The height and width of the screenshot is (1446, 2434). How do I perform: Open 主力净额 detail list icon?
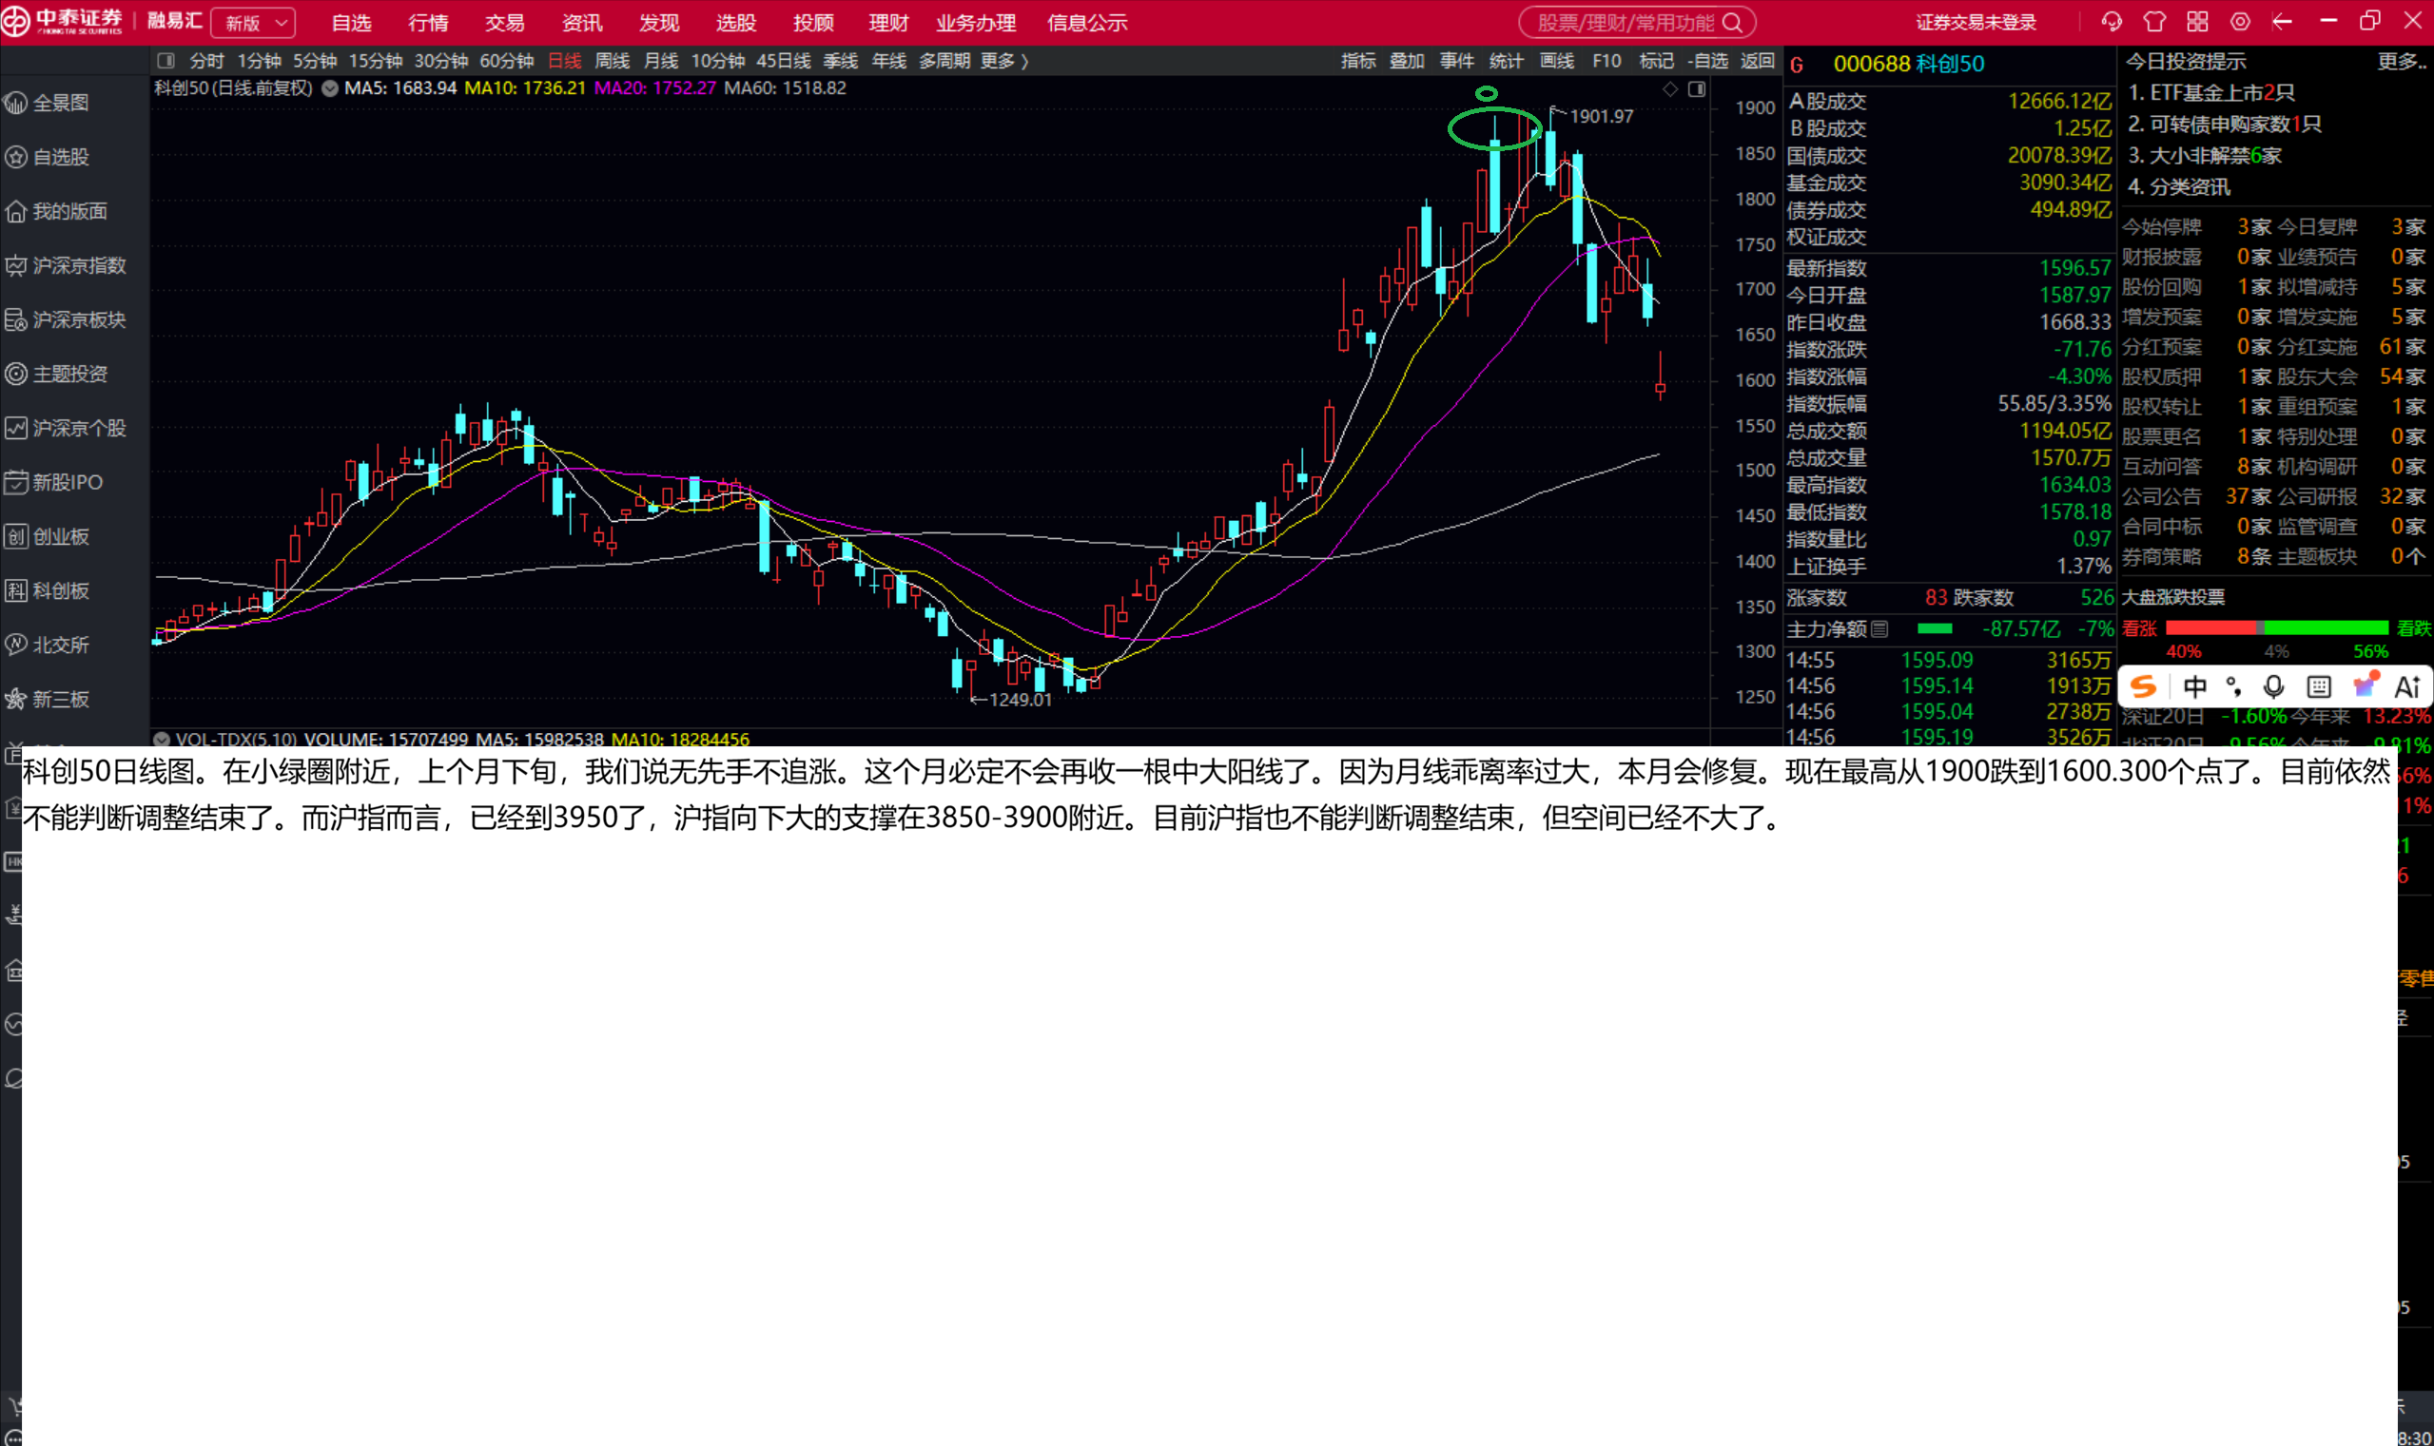[1879, 628]
